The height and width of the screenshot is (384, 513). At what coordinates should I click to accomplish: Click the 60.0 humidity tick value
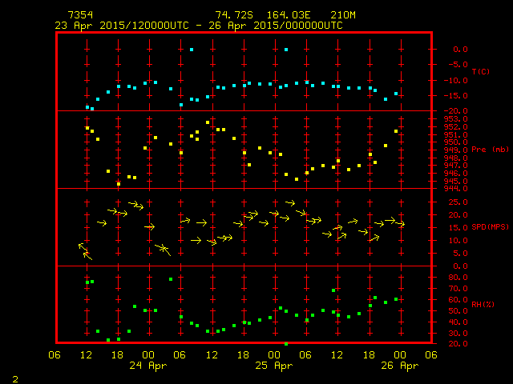[458, 300]
